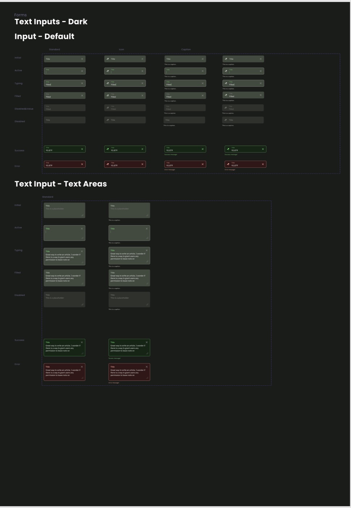
Task: Click the 'Forms' label above the title
Action: (20, 15)
